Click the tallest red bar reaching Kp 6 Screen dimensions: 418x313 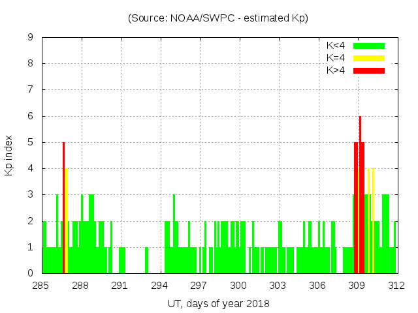360,196
